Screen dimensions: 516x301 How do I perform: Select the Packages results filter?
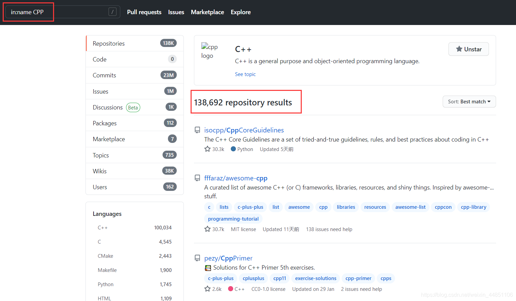click(135, 123)
